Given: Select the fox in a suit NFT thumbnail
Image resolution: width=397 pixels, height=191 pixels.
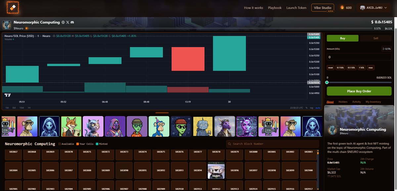Looking at the screenshot, I should coord(71,126).
